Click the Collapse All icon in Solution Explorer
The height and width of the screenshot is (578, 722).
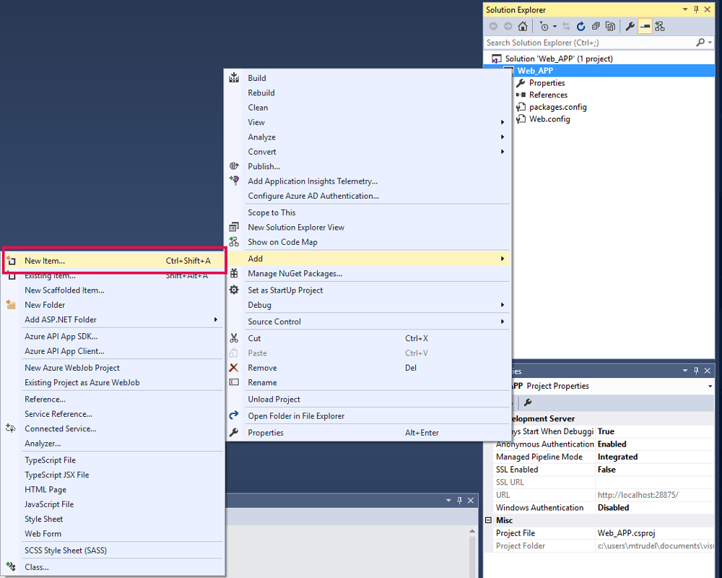(596, 27)
